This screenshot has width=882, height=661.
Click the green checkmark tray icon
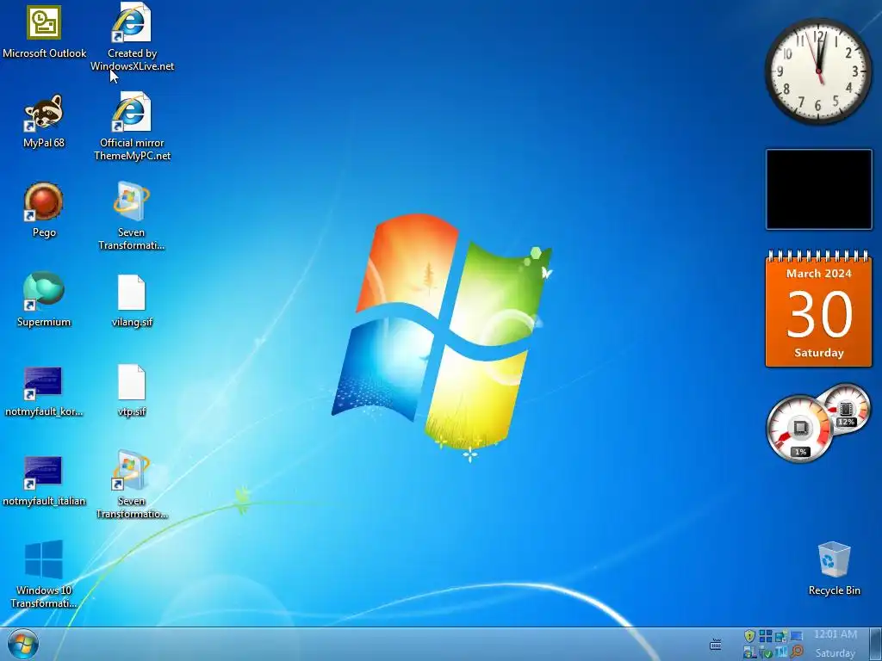tap(766, 652)
